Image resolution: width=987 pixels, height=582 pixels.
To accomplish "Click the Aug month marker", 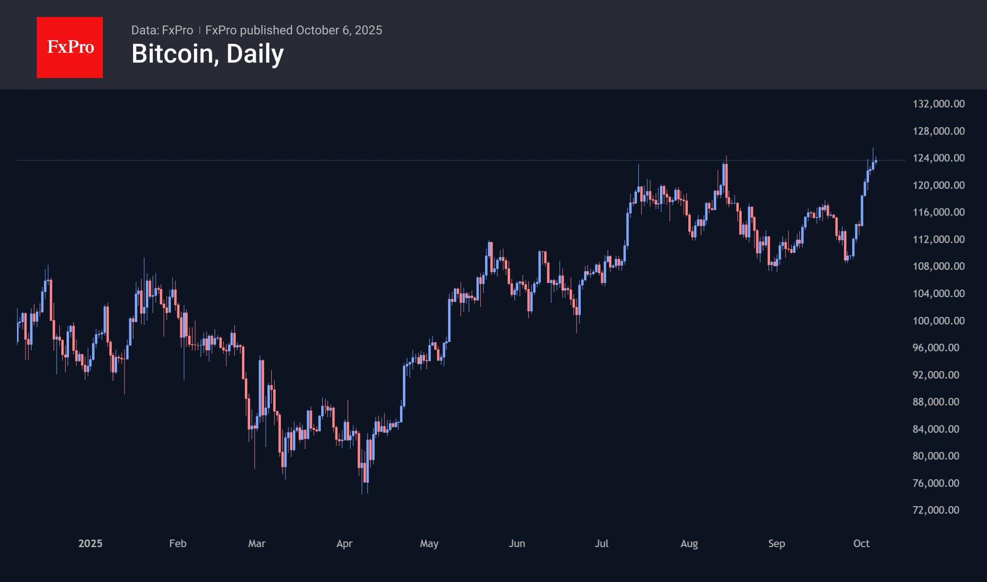I will tap(689, 543).
